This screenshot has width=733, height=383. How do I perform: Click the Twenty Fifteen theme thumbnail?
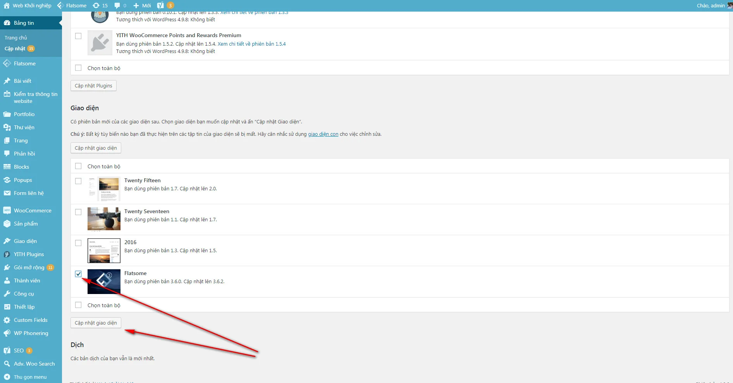point(104,189)
